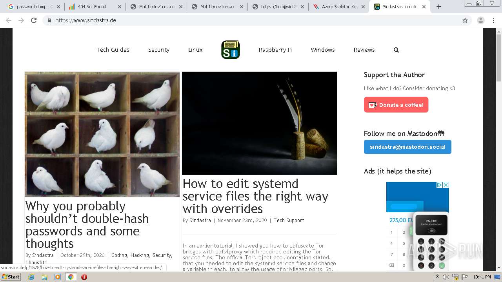Open the systemd service files article title
This screenshot has width=502, height=282.
click(255, 196)
